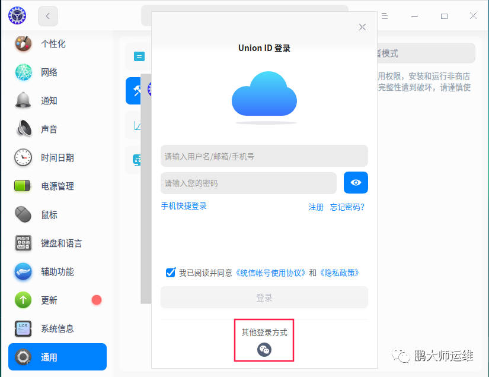Click the Union ID 登录 title
This screenshot has width=489, height=377.
click(264, 48)
